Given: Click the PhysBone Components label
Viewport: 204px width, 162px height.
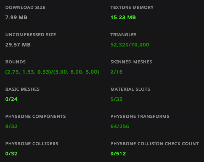Looking at the screenshot, I should pyautogui.click(x=36, y=117).
